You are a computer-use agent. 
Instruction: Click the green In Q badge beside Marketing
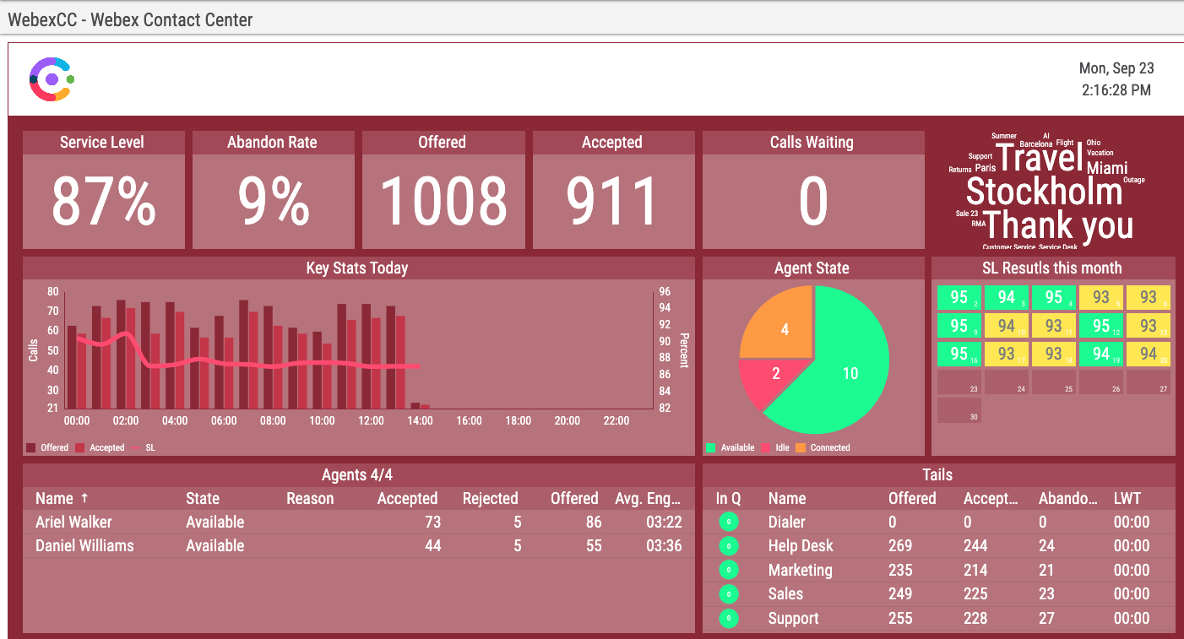pyautogui.click(x=728, y=570)
